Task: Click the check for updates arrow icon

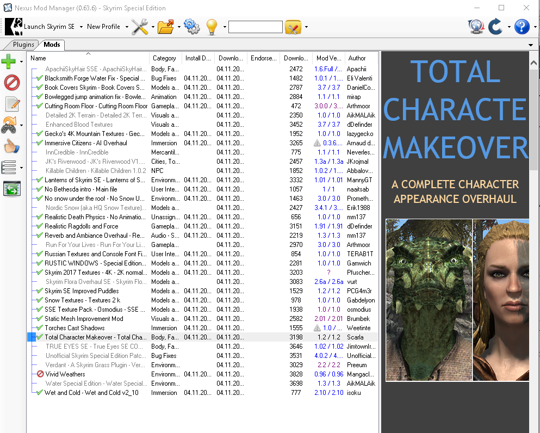Action: pos(495,27)
